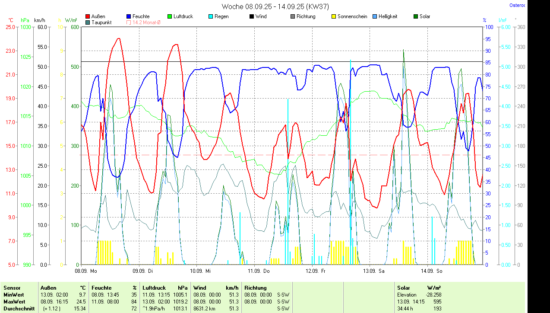The height and width of the screenshot is (313, 550).
Task: Click the Durchschnitt row label
Action: 19,309
